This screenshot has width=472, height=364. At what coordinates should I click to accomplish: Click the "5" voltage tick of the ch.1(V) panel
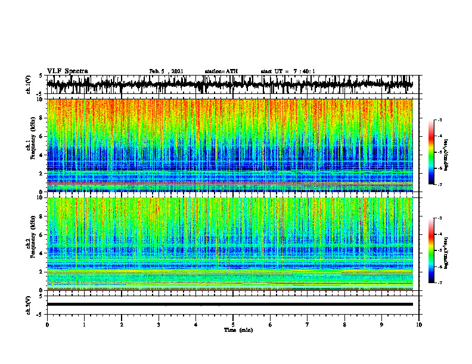pyautogui.click(x=41, y=76)
